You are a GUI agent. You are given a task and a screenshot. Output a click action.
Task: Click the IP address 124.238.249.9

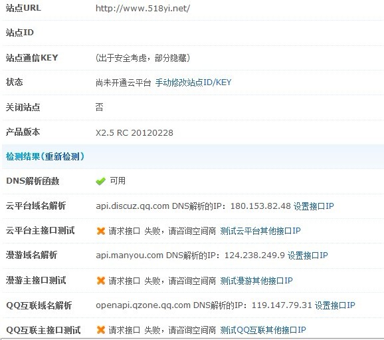click(x=254, y=255)
